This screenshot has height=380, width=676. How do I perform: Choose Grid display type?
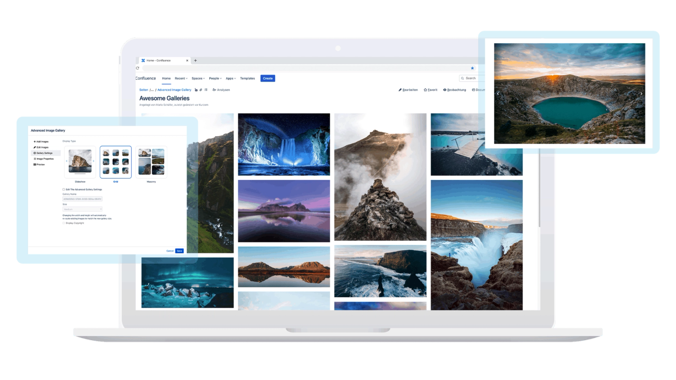pos(116,162)
